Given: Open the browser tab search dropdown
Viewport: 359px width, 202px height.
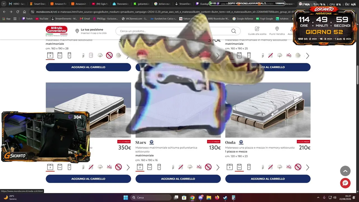Looking at the screenshot, I should pos(4,4).
